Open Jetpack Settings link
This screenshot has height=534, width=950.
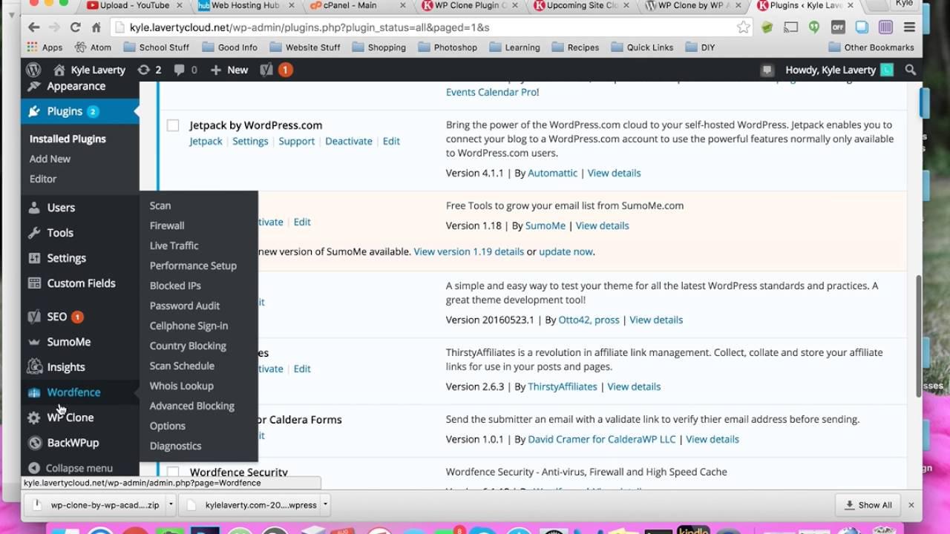(250, 141)
